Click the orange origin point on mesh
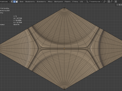 [64, 49]
